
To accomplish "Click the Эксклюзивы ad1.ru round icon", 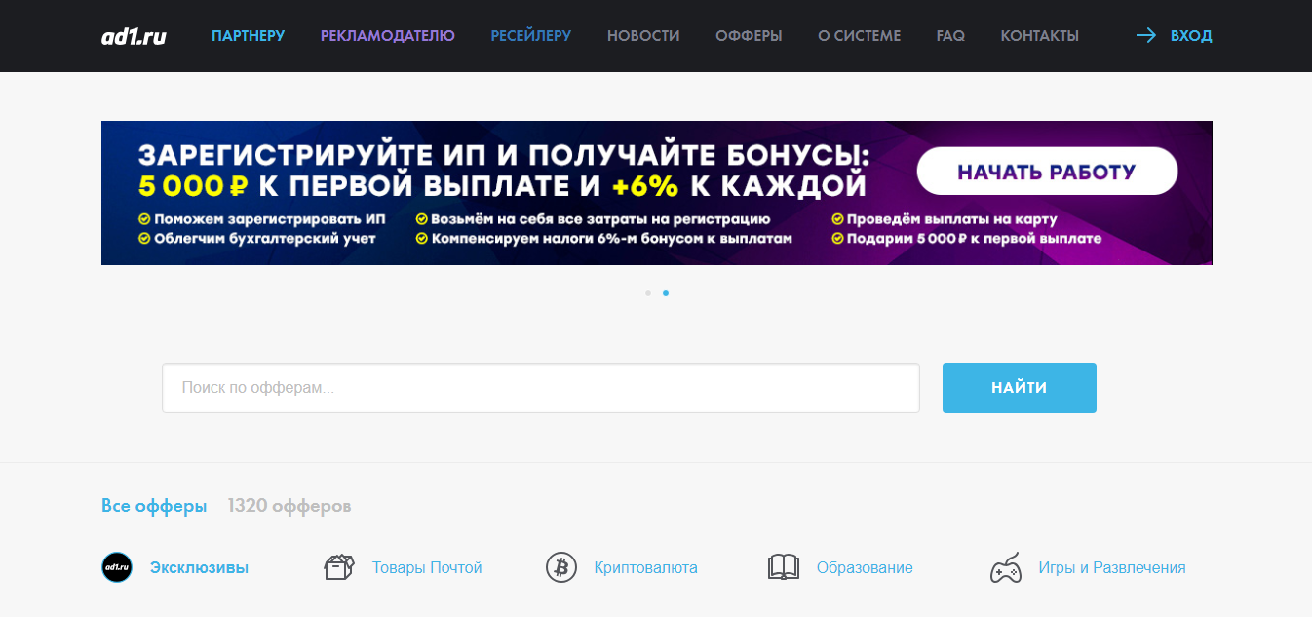I will 117,567.
